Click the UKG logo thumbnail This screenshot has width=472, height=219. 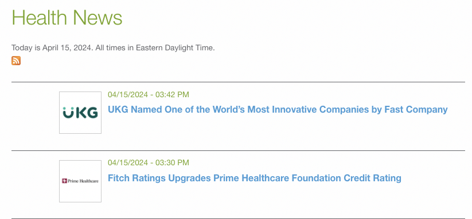(80, 113)
